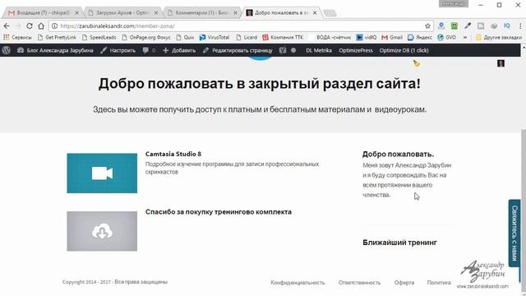Image resolution: width=526 pixels, height=296 pixels.
Task: Open the browser home page icon
Action: pyautogui.click(x=41, y=25)
